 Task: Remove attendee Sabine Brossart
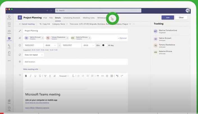42,38
